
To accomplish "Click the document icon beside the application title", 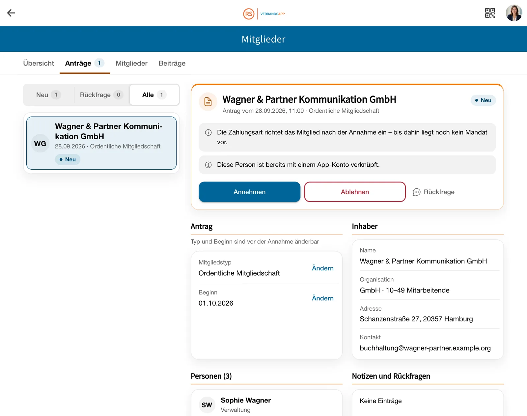I will click(208, 101).
